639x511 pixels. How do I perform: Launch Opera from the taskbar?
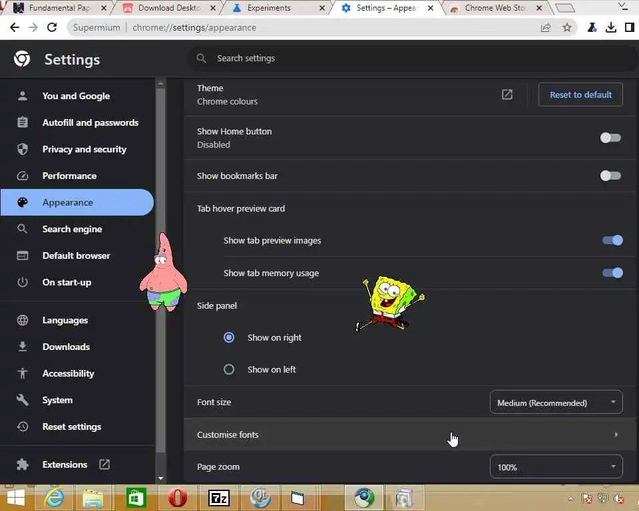(x=178, y=498)
